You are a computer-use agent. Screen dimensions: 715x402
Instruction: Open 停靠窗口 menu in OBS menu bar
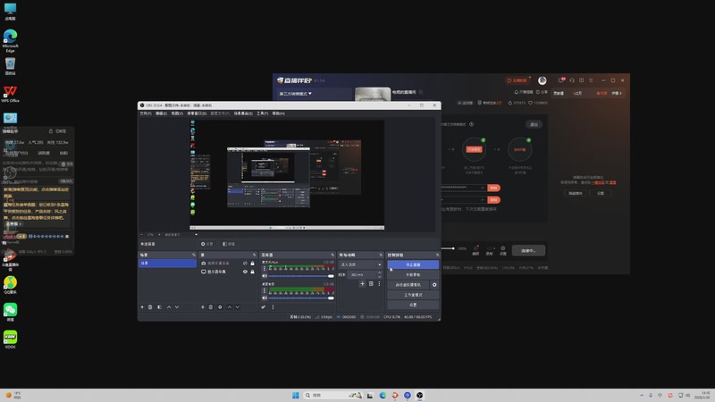pos(197,113)
